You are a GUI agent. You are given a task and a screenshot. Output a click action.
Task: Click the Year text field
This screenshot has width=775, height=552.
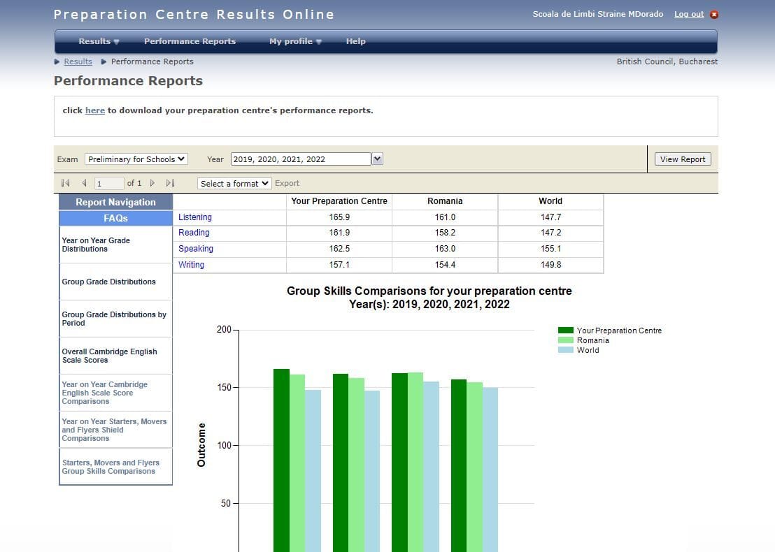[x=301, y=159]
